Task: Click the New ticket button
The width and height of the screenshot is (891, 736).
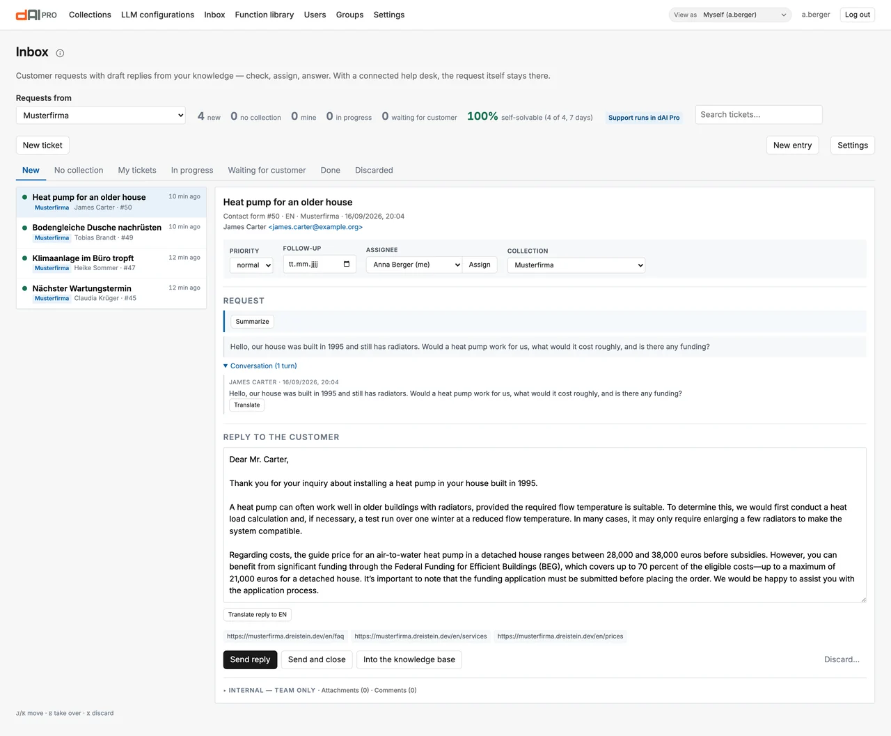Action: coord(42,146)
